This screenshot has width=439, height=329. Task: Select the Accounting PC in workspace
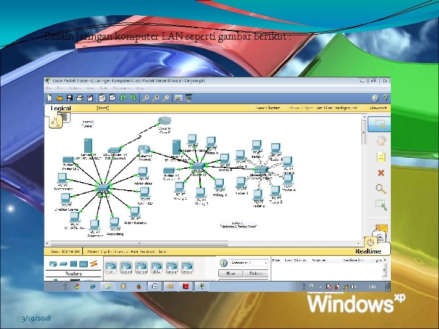[x=114, y=223]
